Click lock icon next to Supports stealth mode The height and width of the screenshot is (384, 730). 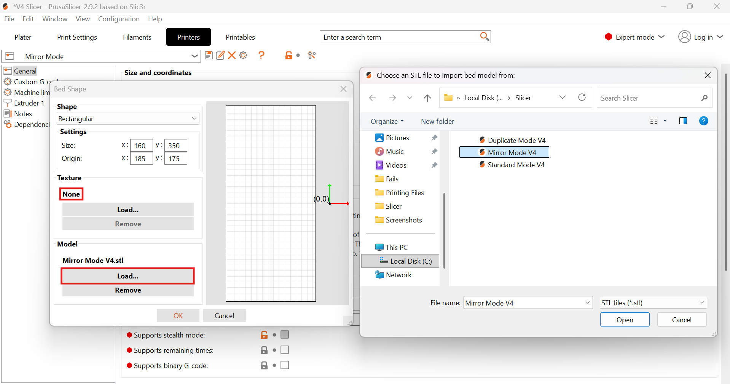264,335
